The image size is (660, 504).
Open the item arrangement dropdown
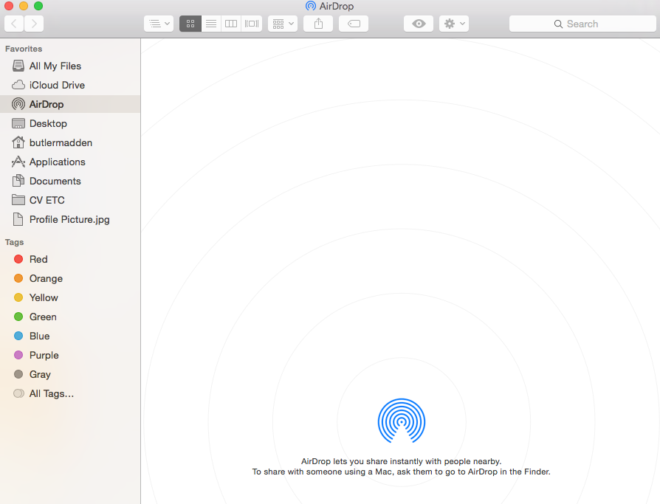[x=283, y=24]
